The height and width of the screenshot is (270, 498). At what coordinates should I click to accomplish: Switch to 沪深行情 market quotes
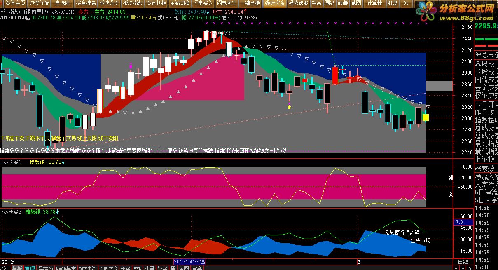coord(38,3)
